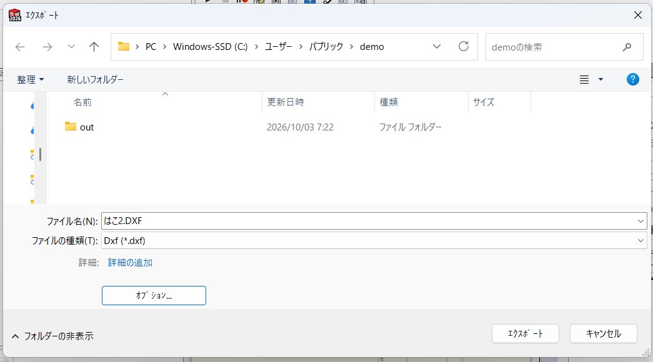Expand the chevron after ユーザー
Screen dimensions: 653x362
click(x=301, y=47)
